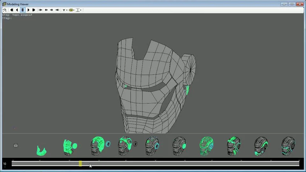
Task: Click the helmet model's ear disc in viewport
Action: click(189, 69)
